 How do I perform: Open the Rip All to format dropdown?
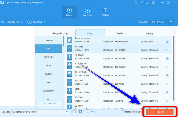[161, 22]
